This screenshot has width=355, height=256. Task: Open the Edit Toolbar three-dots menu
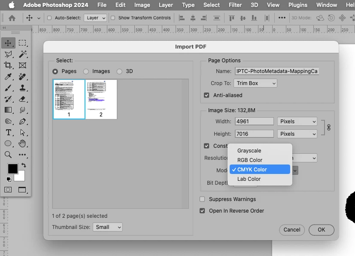coord(22,155)
